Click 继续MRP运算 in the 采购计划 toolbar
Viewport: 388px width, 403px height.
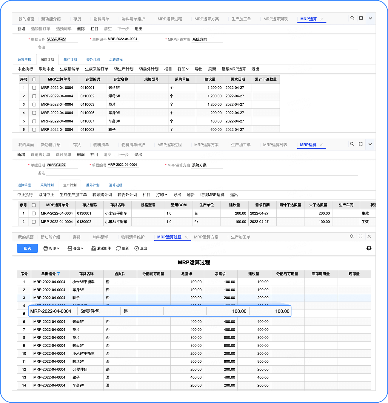(x=234, y=69)
